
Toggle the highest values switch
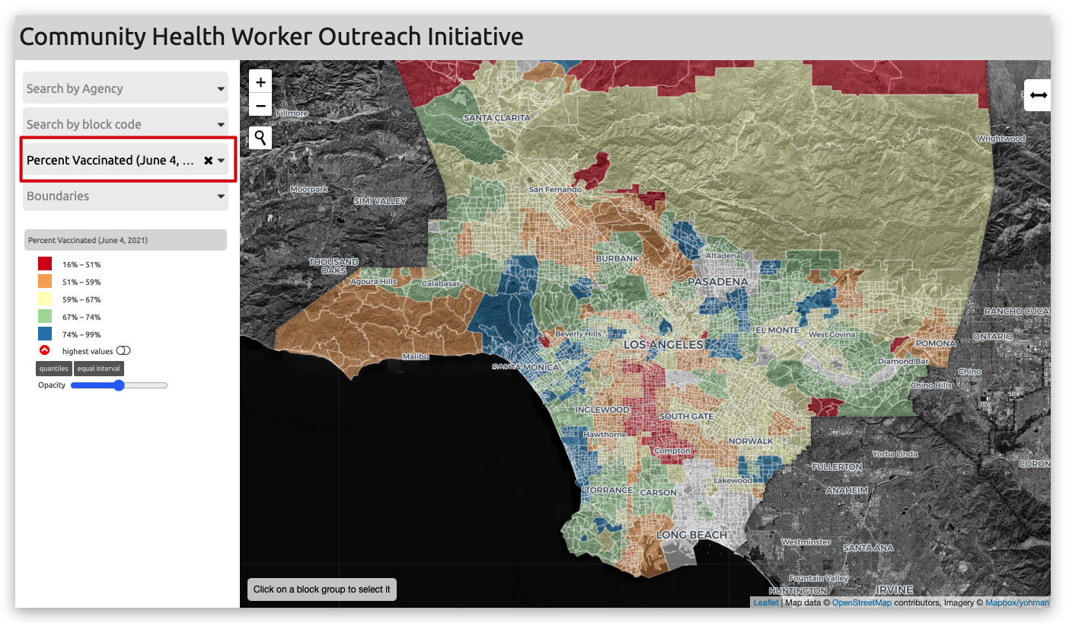point(123,351)
